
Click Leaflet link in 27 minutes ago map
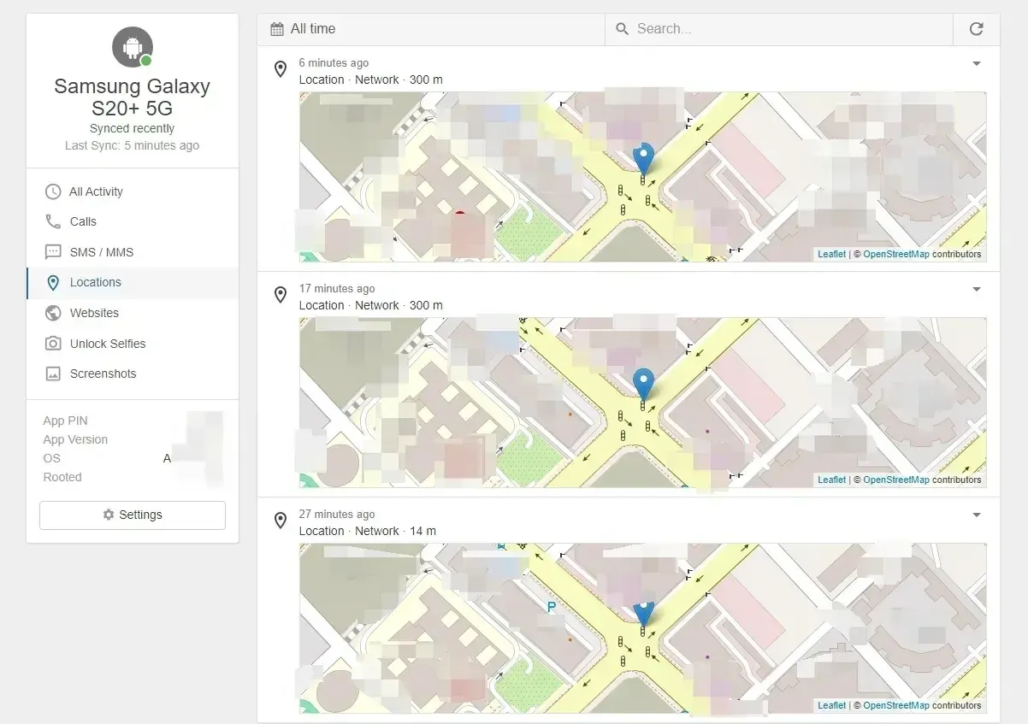pos(831,705)
